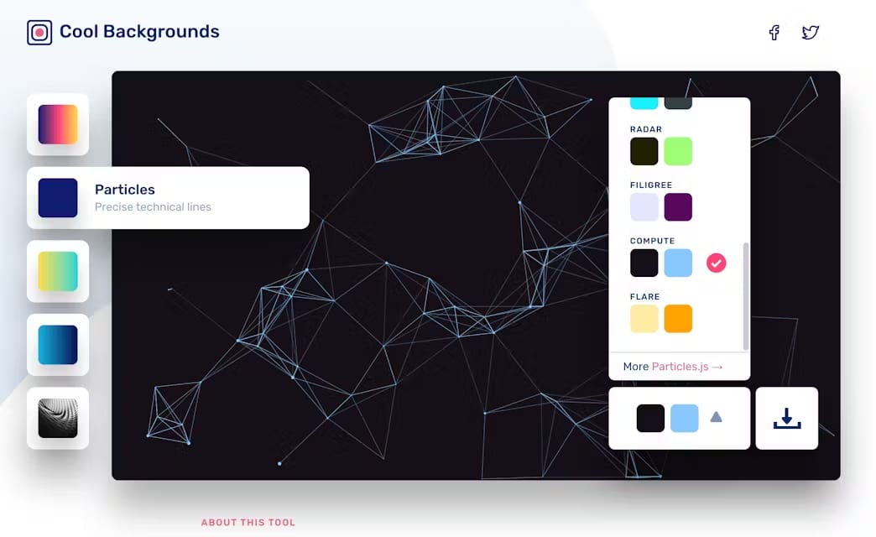Select the yellow-teal gradient background tile
This screenshot has width=876, height=537.
click(58, 271)
